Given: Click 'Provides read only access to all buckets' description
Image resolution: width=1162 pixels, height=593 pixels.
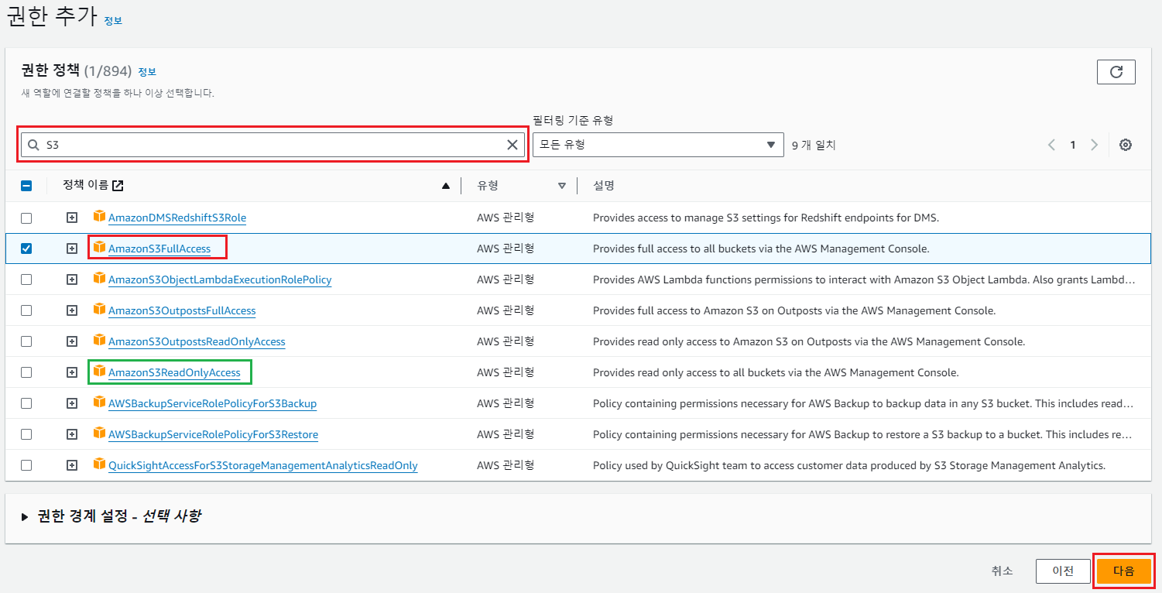Looking at the screenshot, I should pyautogui.click(x=776, y=372).
